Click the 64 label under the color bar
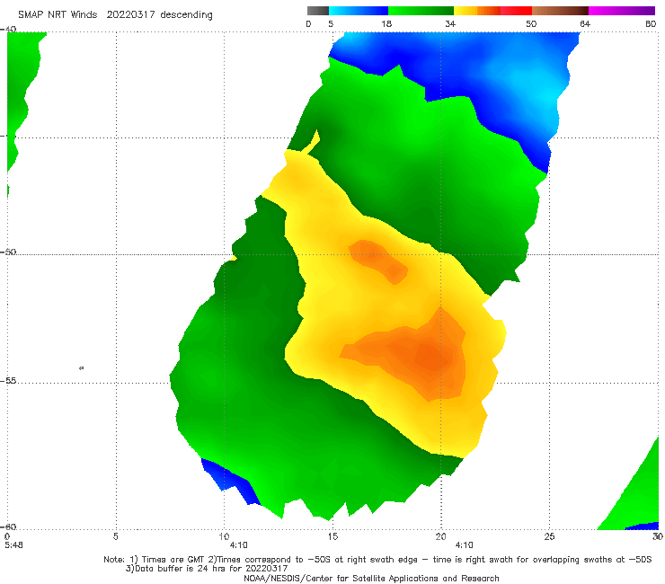 585,23
